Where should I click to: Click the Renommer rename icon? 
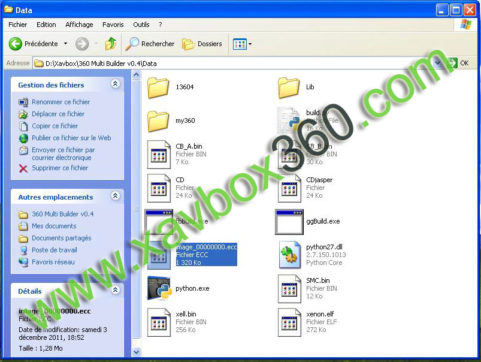(23, 102)
